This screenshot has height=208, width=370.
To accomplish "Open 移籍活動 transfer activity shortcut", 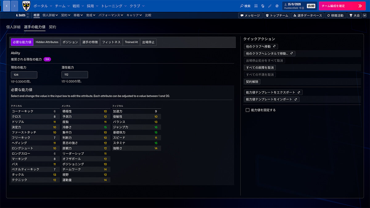I will [x=335, y=15].
